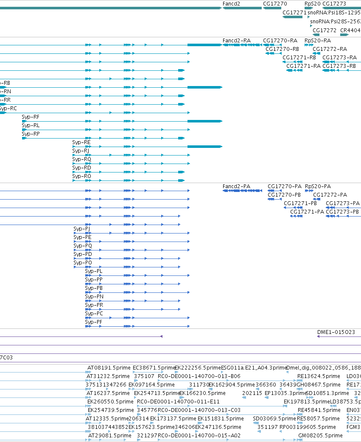This screenshot has height=442, width=361.
Task: Select the AT08191.5prime EST label
Action: pos(109,368)
